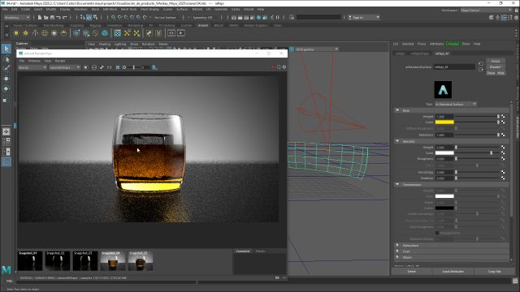This screenshot has height=292, width=520.
Task: Click the map button for Specular Weight
Action: click(x=503, y=147)
